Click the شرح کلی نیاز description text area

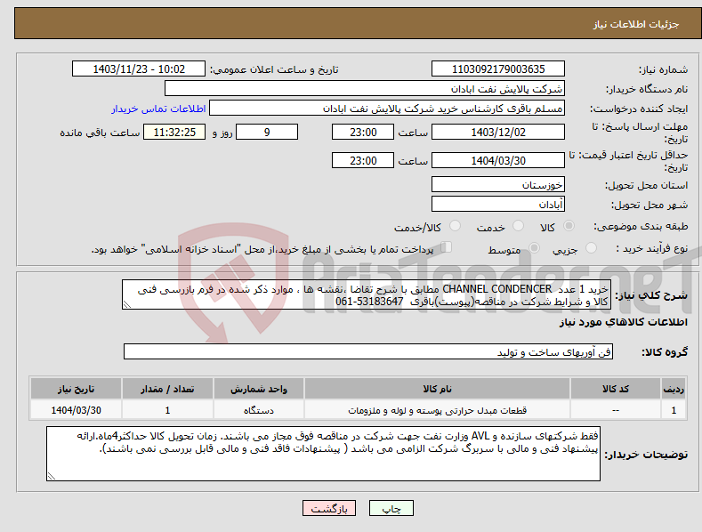(x=367, y=294)
